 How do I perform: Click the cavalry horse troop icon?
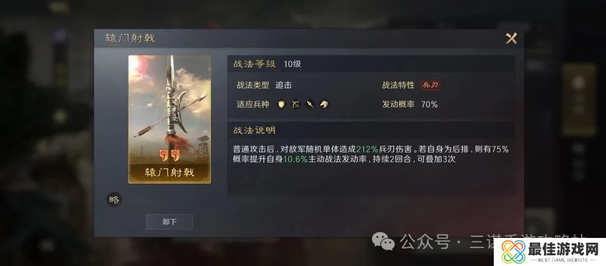pos(324,104)
